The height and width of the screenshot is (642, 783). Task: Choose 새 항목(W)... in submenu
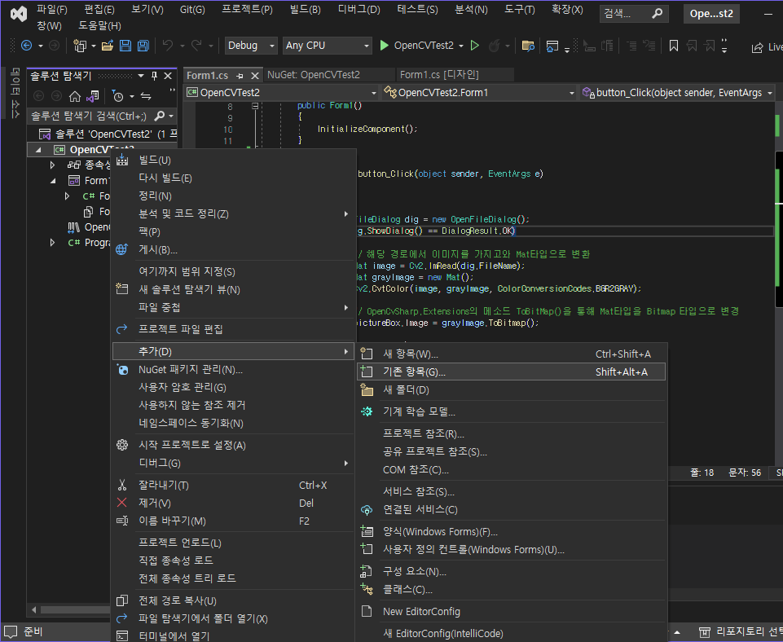point(512,354)
